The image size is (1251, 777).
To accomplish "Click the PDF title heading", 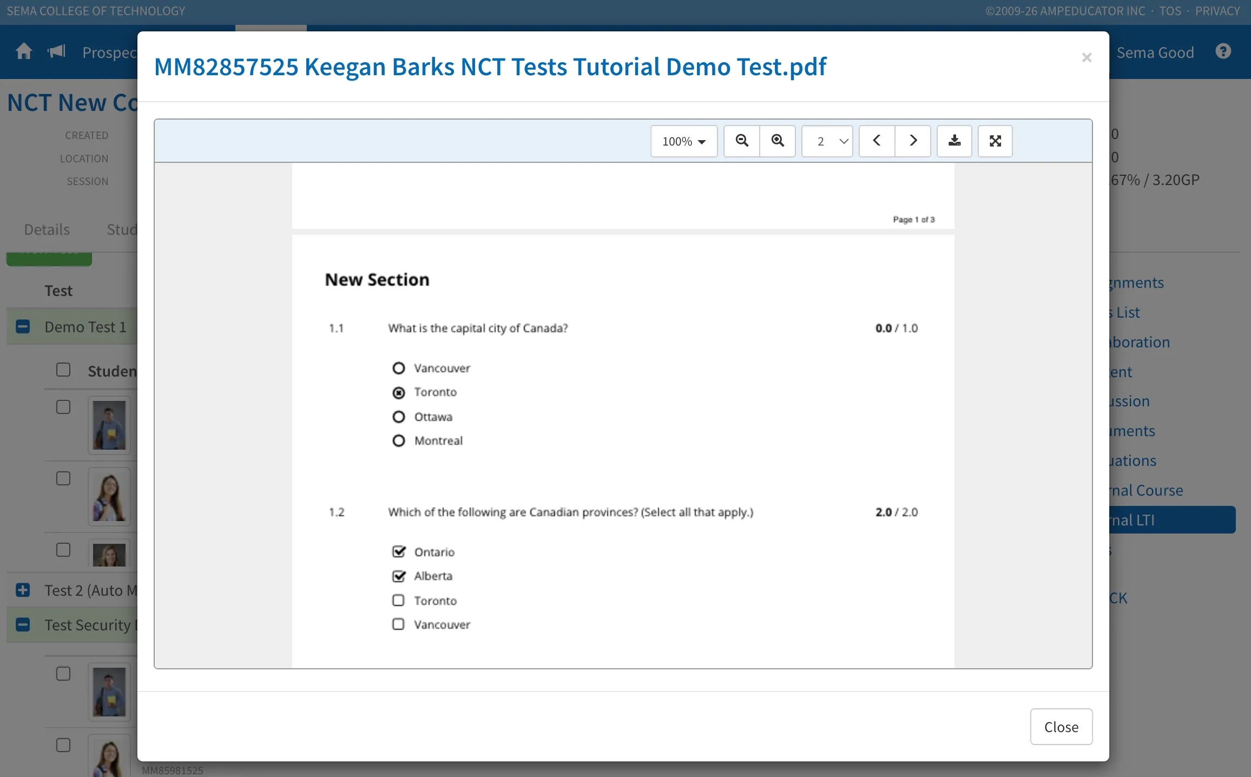I will click(x=490, y=67).
